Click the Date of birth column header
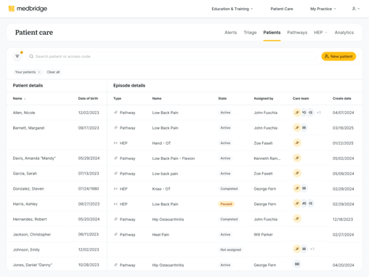 tap(88, 98)
